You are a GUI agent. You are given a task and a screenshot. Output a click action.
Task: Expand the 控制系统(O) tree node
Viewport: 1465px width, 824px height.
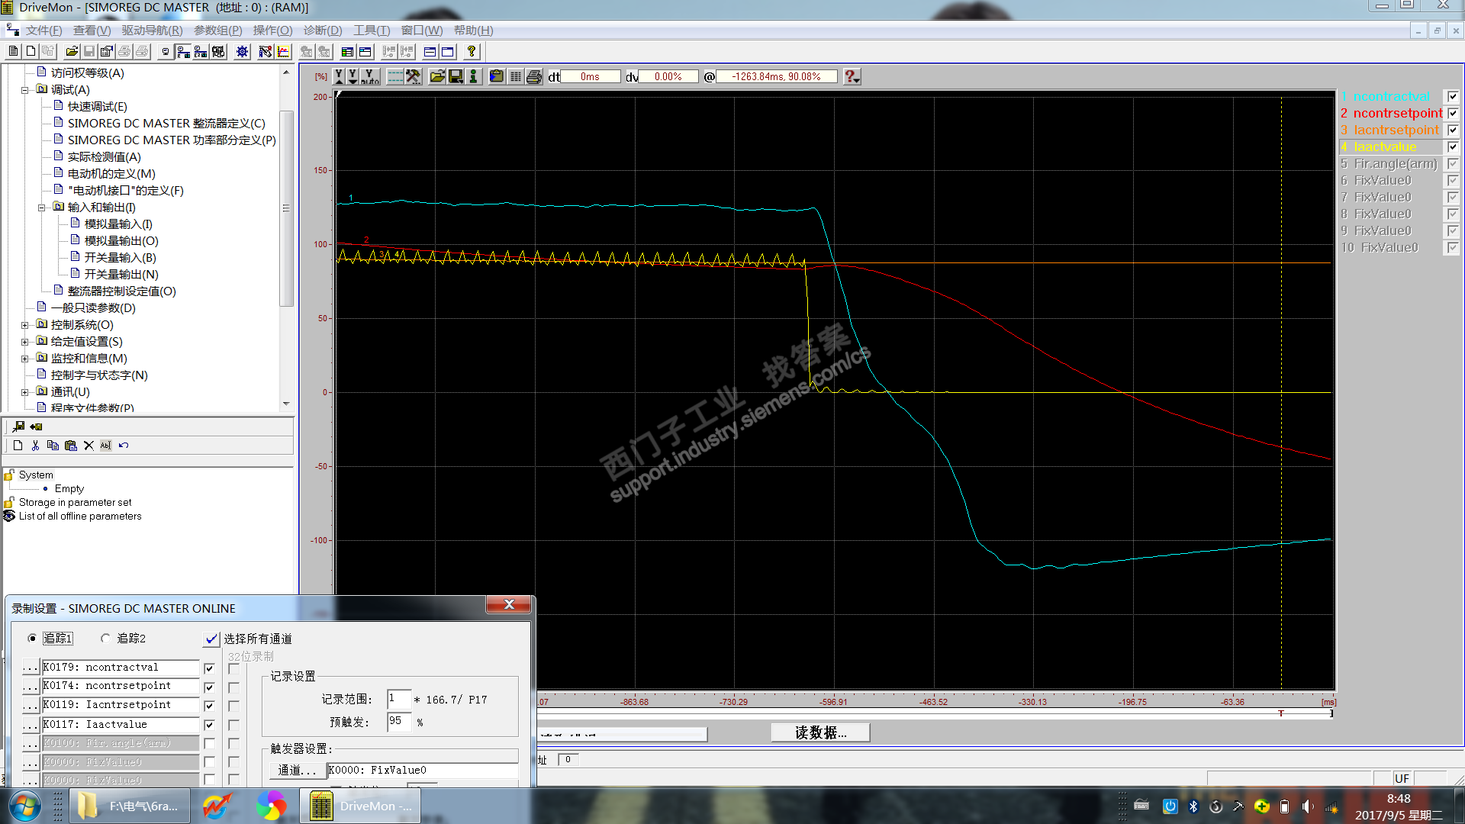coord(25,325)
